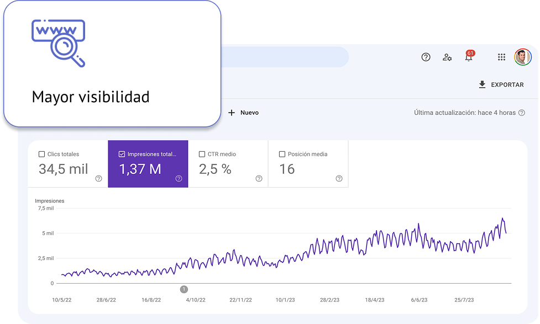The image size is (540, 324).
Task: Open notifications bell with 61 badge
Action: [x=469, y=57]
